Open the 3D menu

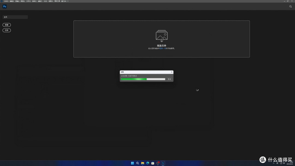tap(45, 1)
